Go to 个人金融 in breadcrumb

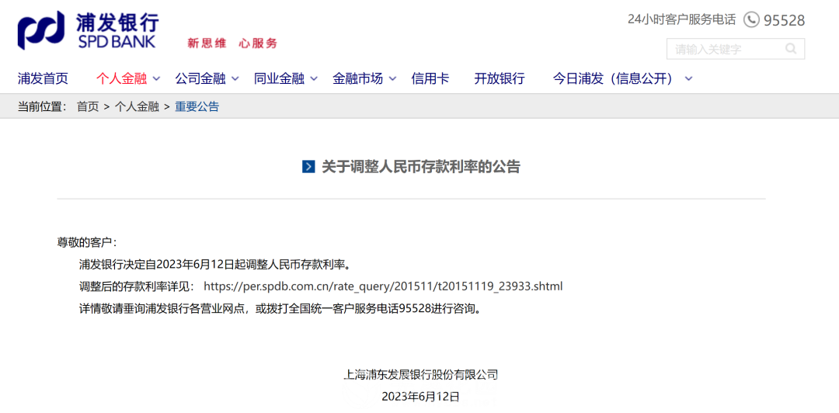[137, 106]
